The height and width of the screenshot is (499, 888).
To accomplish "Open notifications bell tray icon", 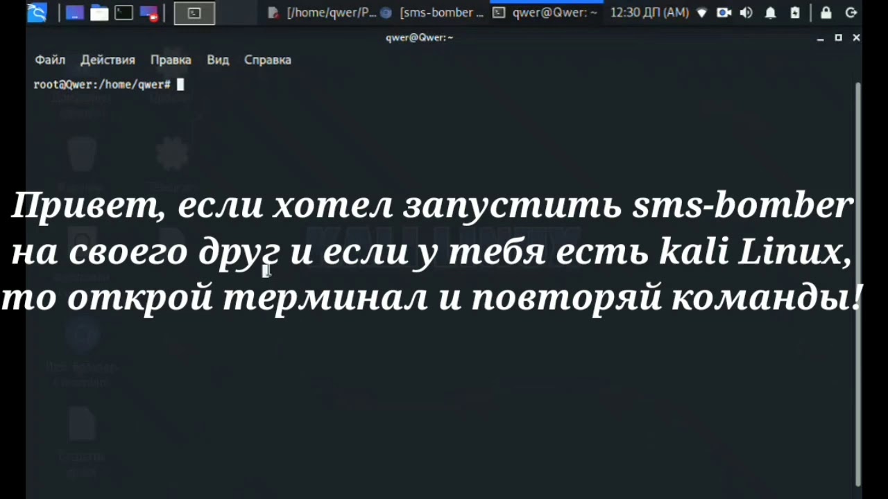I will pos(771,12).
